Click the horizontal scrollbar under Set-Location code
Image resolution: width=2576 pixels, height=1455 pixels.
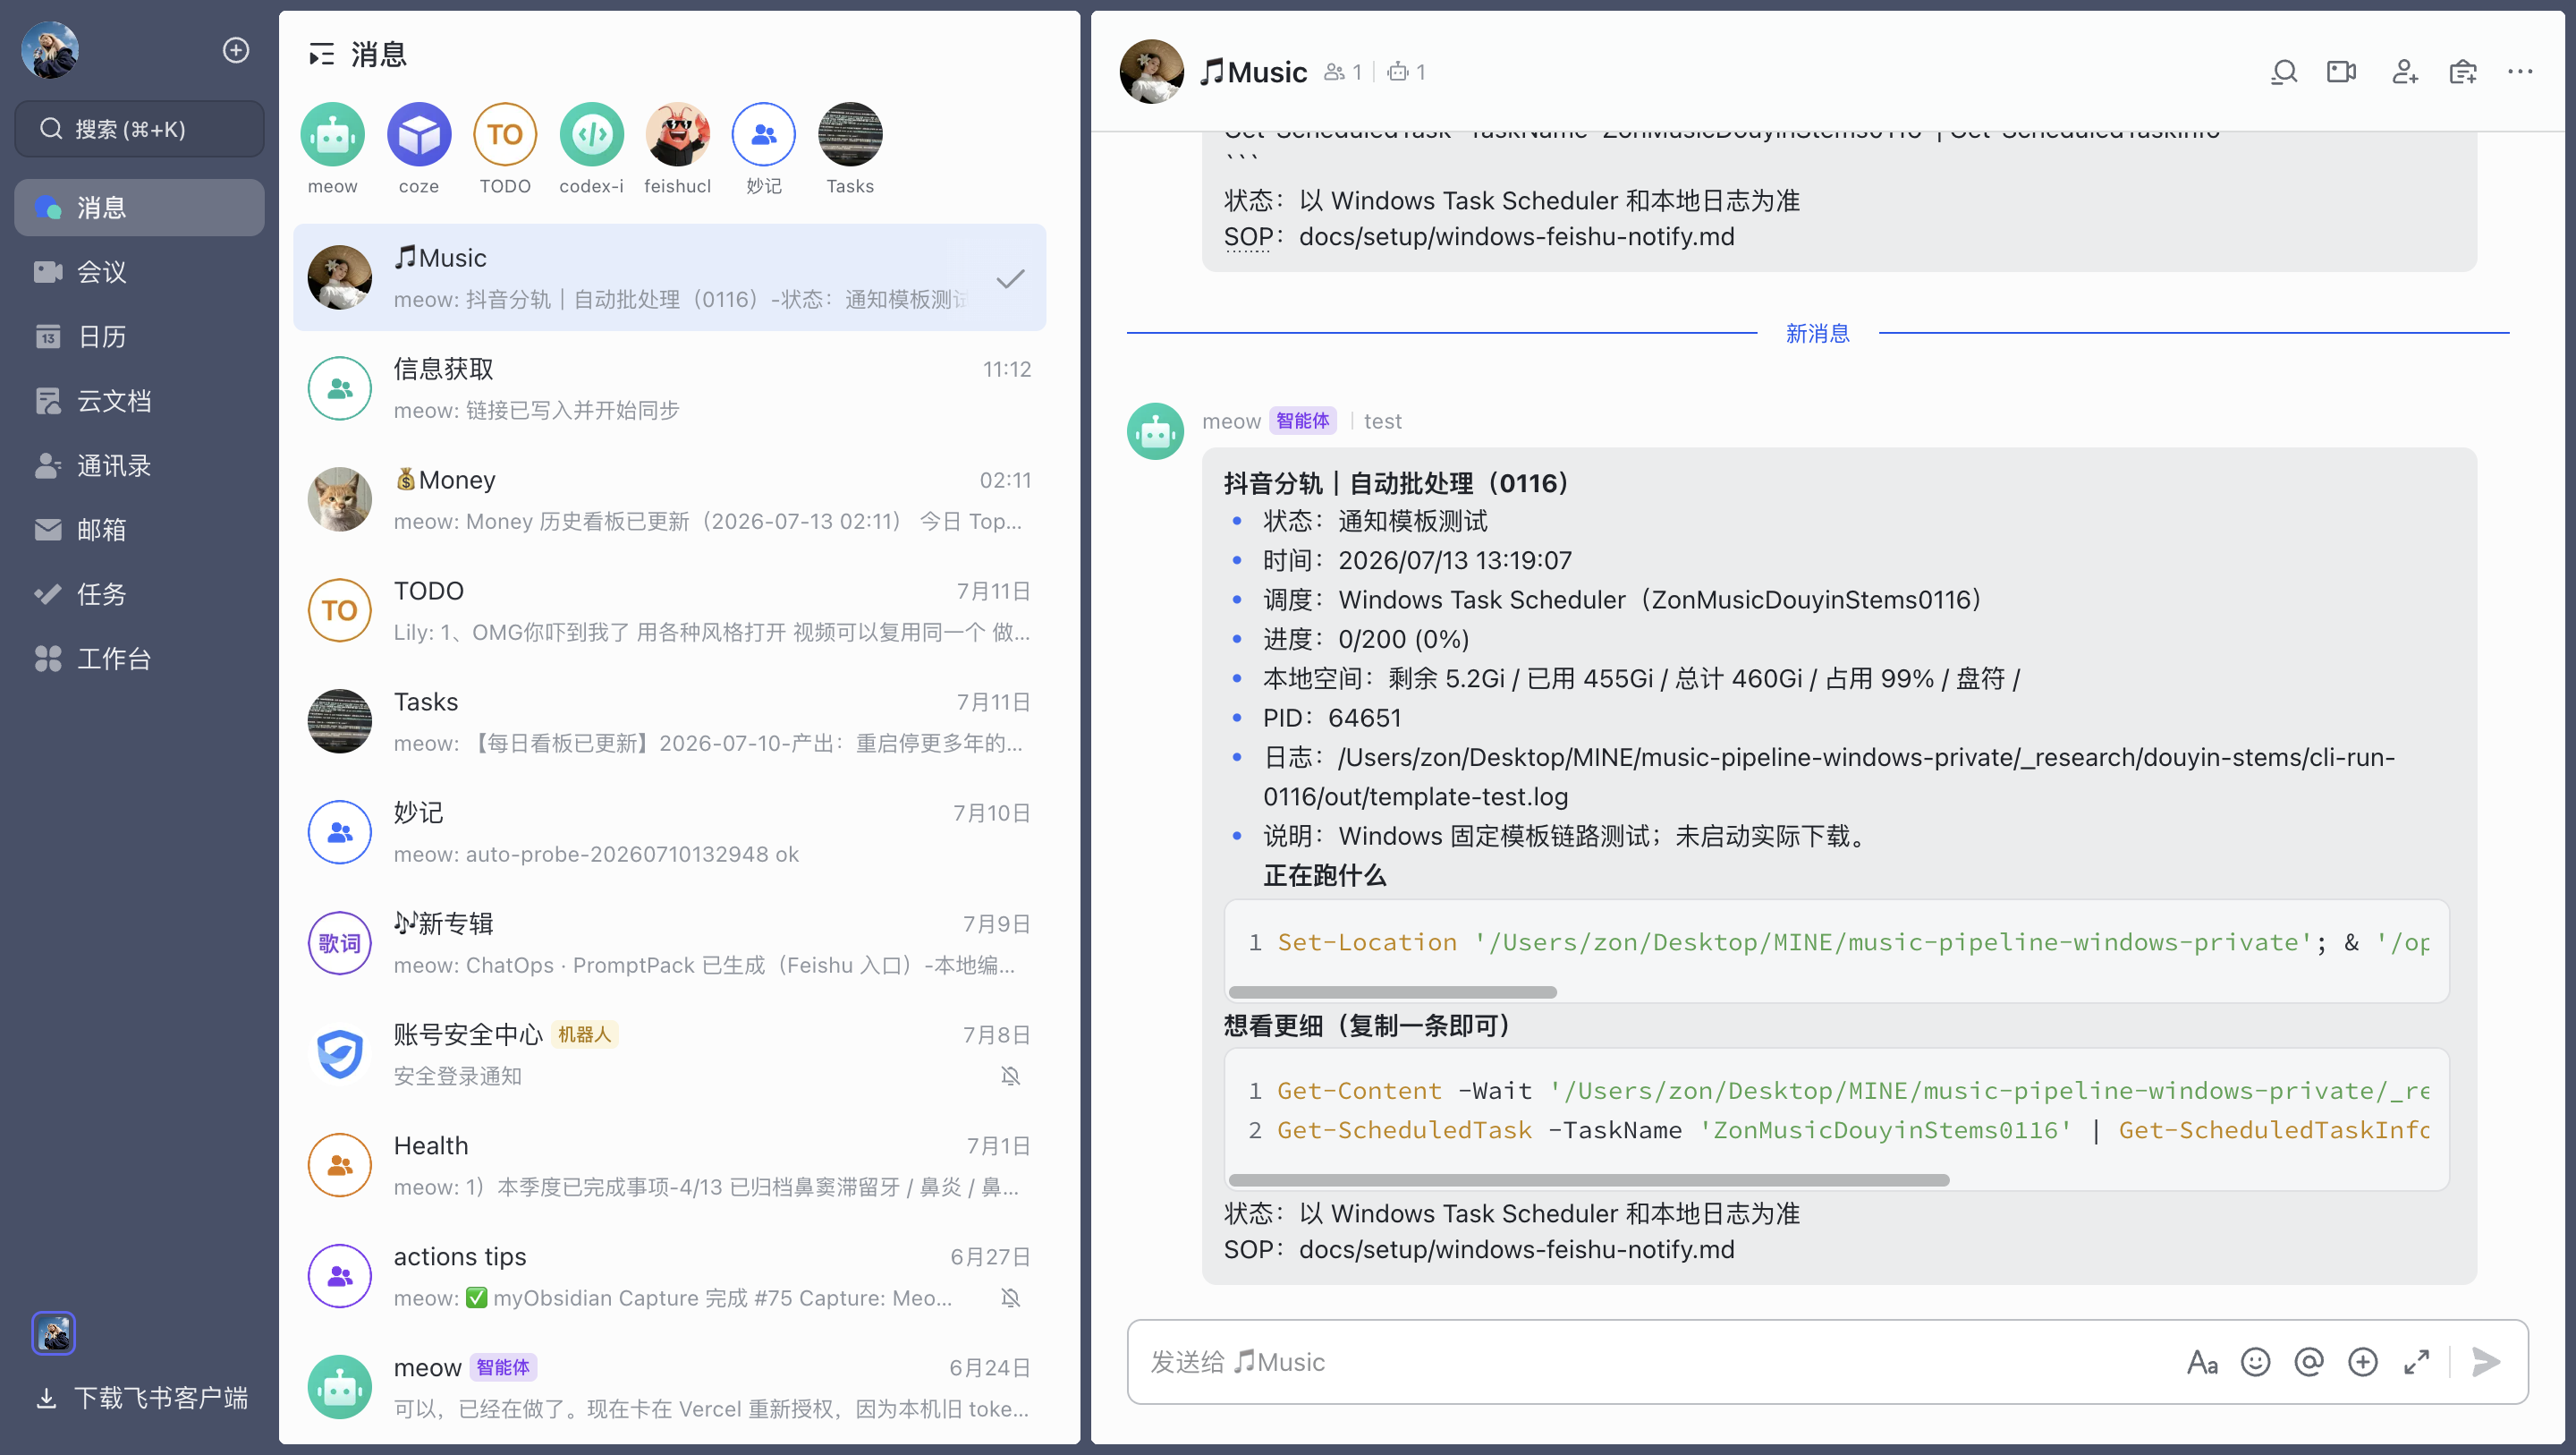pyautogui.click(x=1392, y=992)
